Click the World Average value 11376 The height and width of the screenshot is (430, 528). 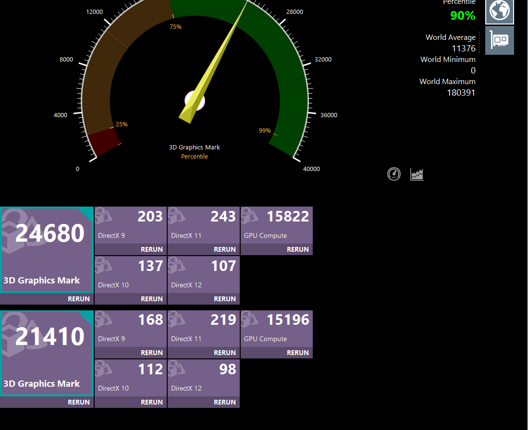(x=464, y=49)
